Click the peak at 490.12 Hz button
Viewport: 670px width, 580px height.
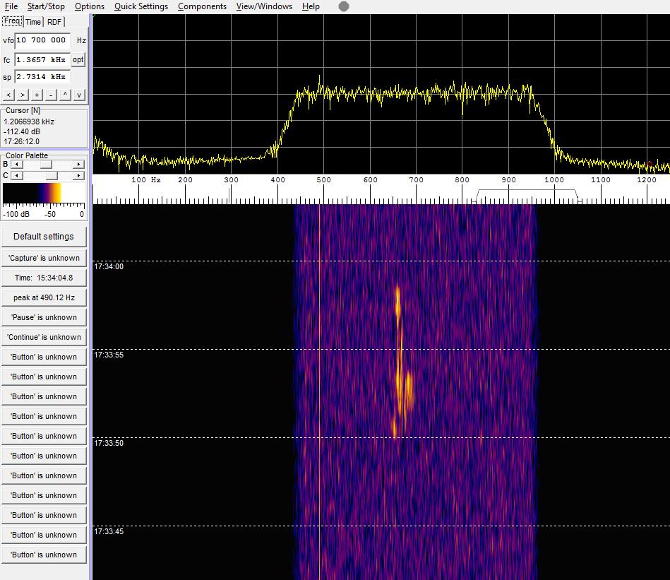pyautogui.click(x=44, y=297)
